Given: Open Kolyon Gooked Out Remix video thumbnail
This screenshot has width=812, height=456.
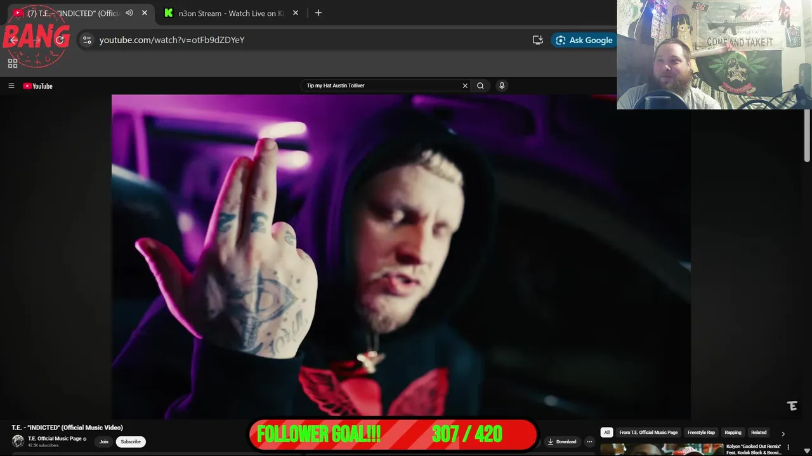Looking at the screenshot, I should [x=662, y=450].
